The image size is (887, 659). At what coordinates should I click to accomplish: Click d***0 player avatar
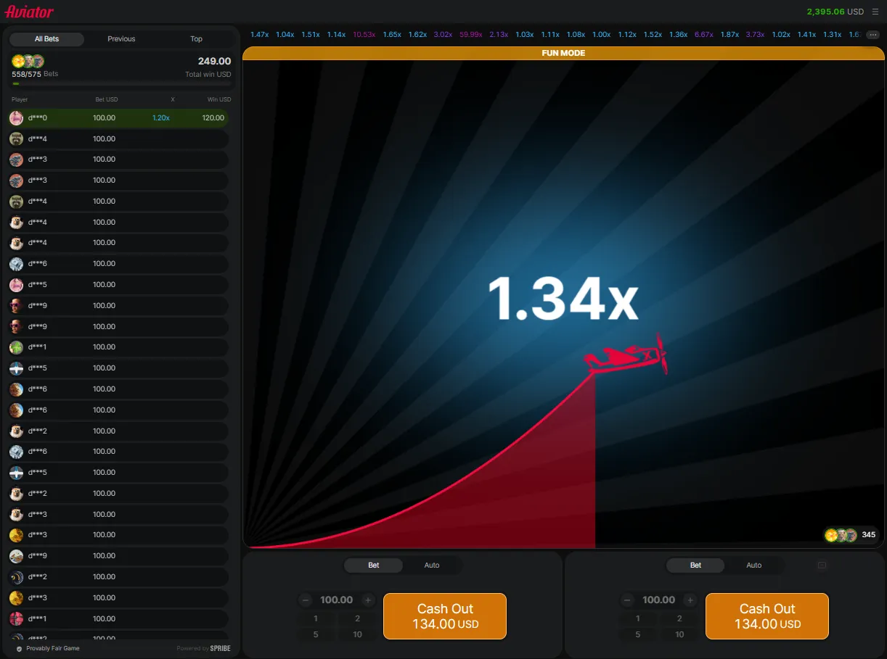(x=16, y=117)
